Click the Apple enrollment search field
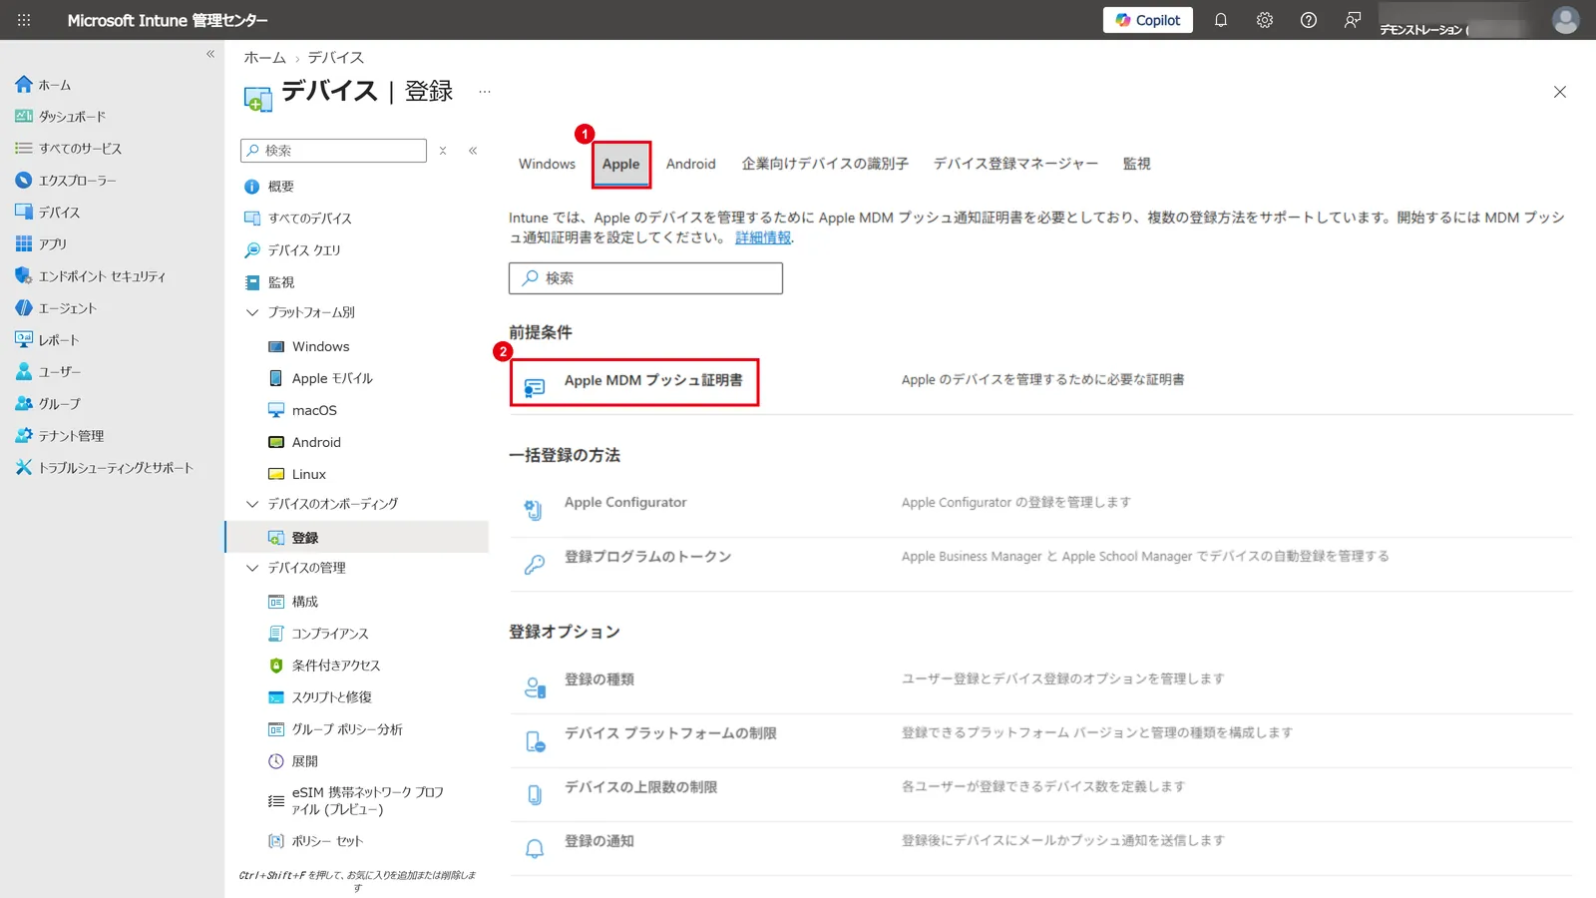The width and height of the screenshot is (1596, 898). pyautogui.click(x=645, y=278)
